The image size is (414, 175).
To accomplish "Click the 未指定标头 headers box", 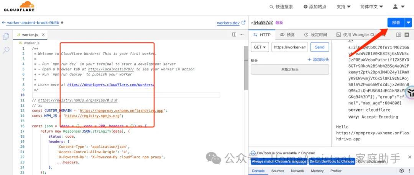I will [x=290, y=70].
